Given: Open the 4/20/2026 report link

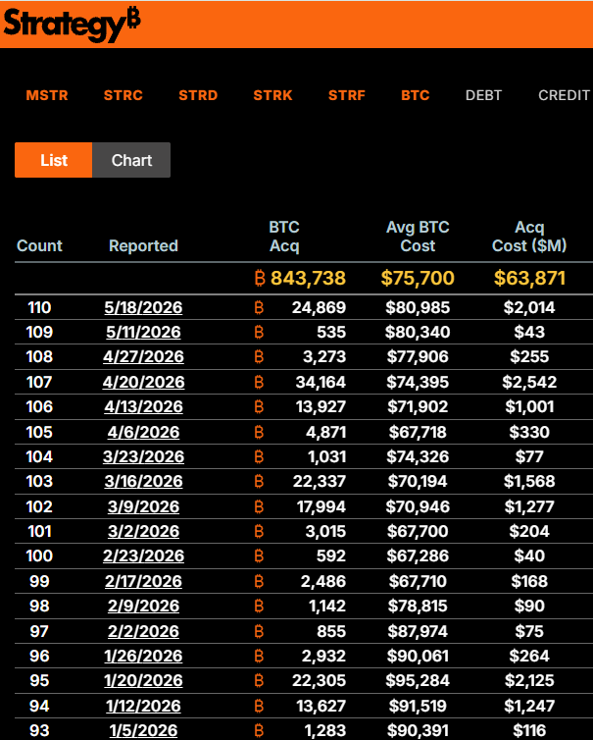Looking at the screenshot, I should [143, 383].
